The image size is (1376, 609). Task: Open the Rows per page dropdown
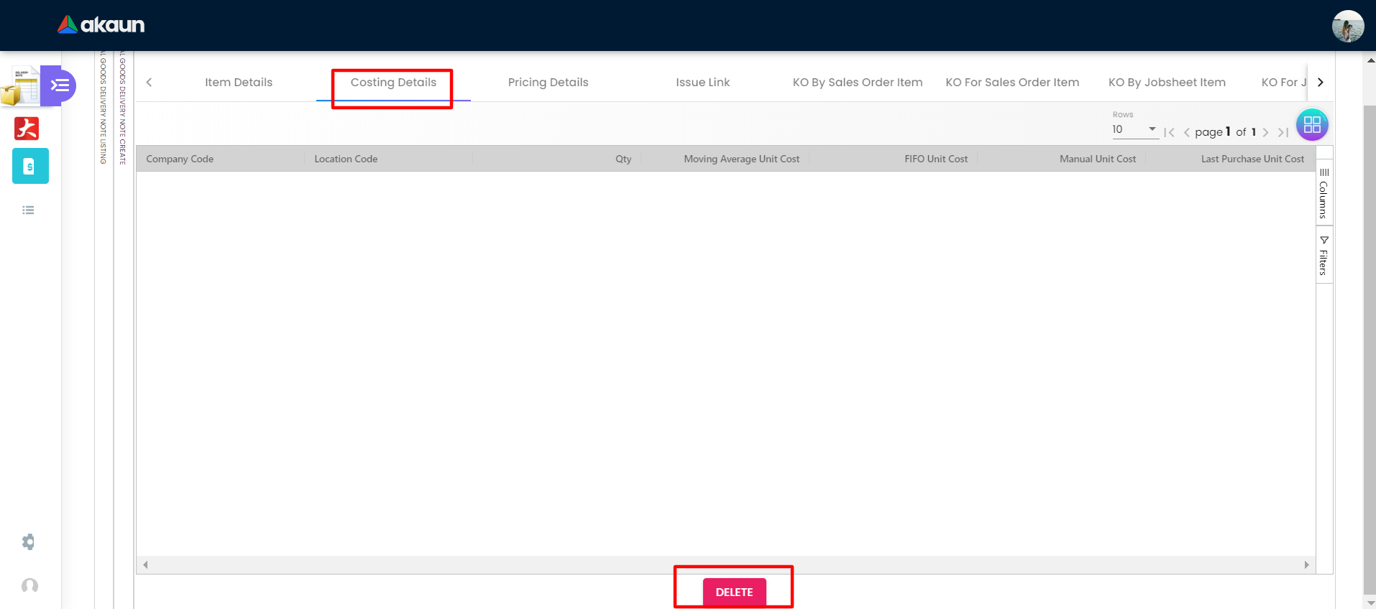(1135, 130)
